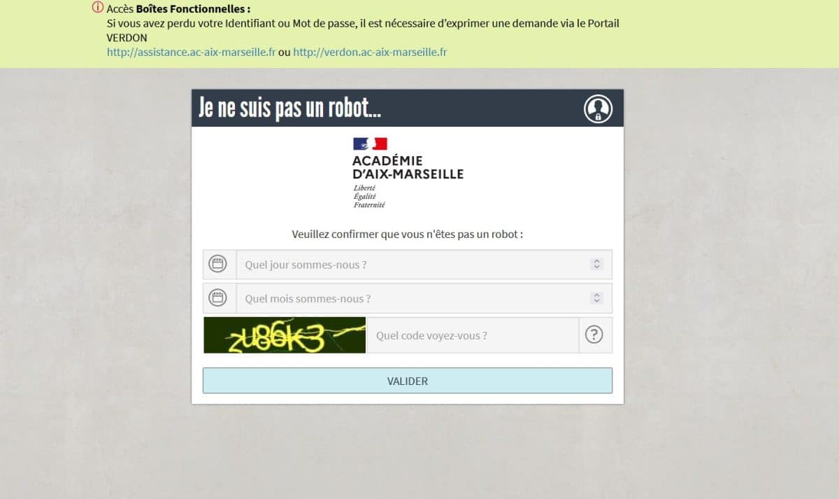Viewport: 839px width, 499px height.
Task: Open the "Quel mois sommes-nous ?" dropdown
Action: [424, 298]
